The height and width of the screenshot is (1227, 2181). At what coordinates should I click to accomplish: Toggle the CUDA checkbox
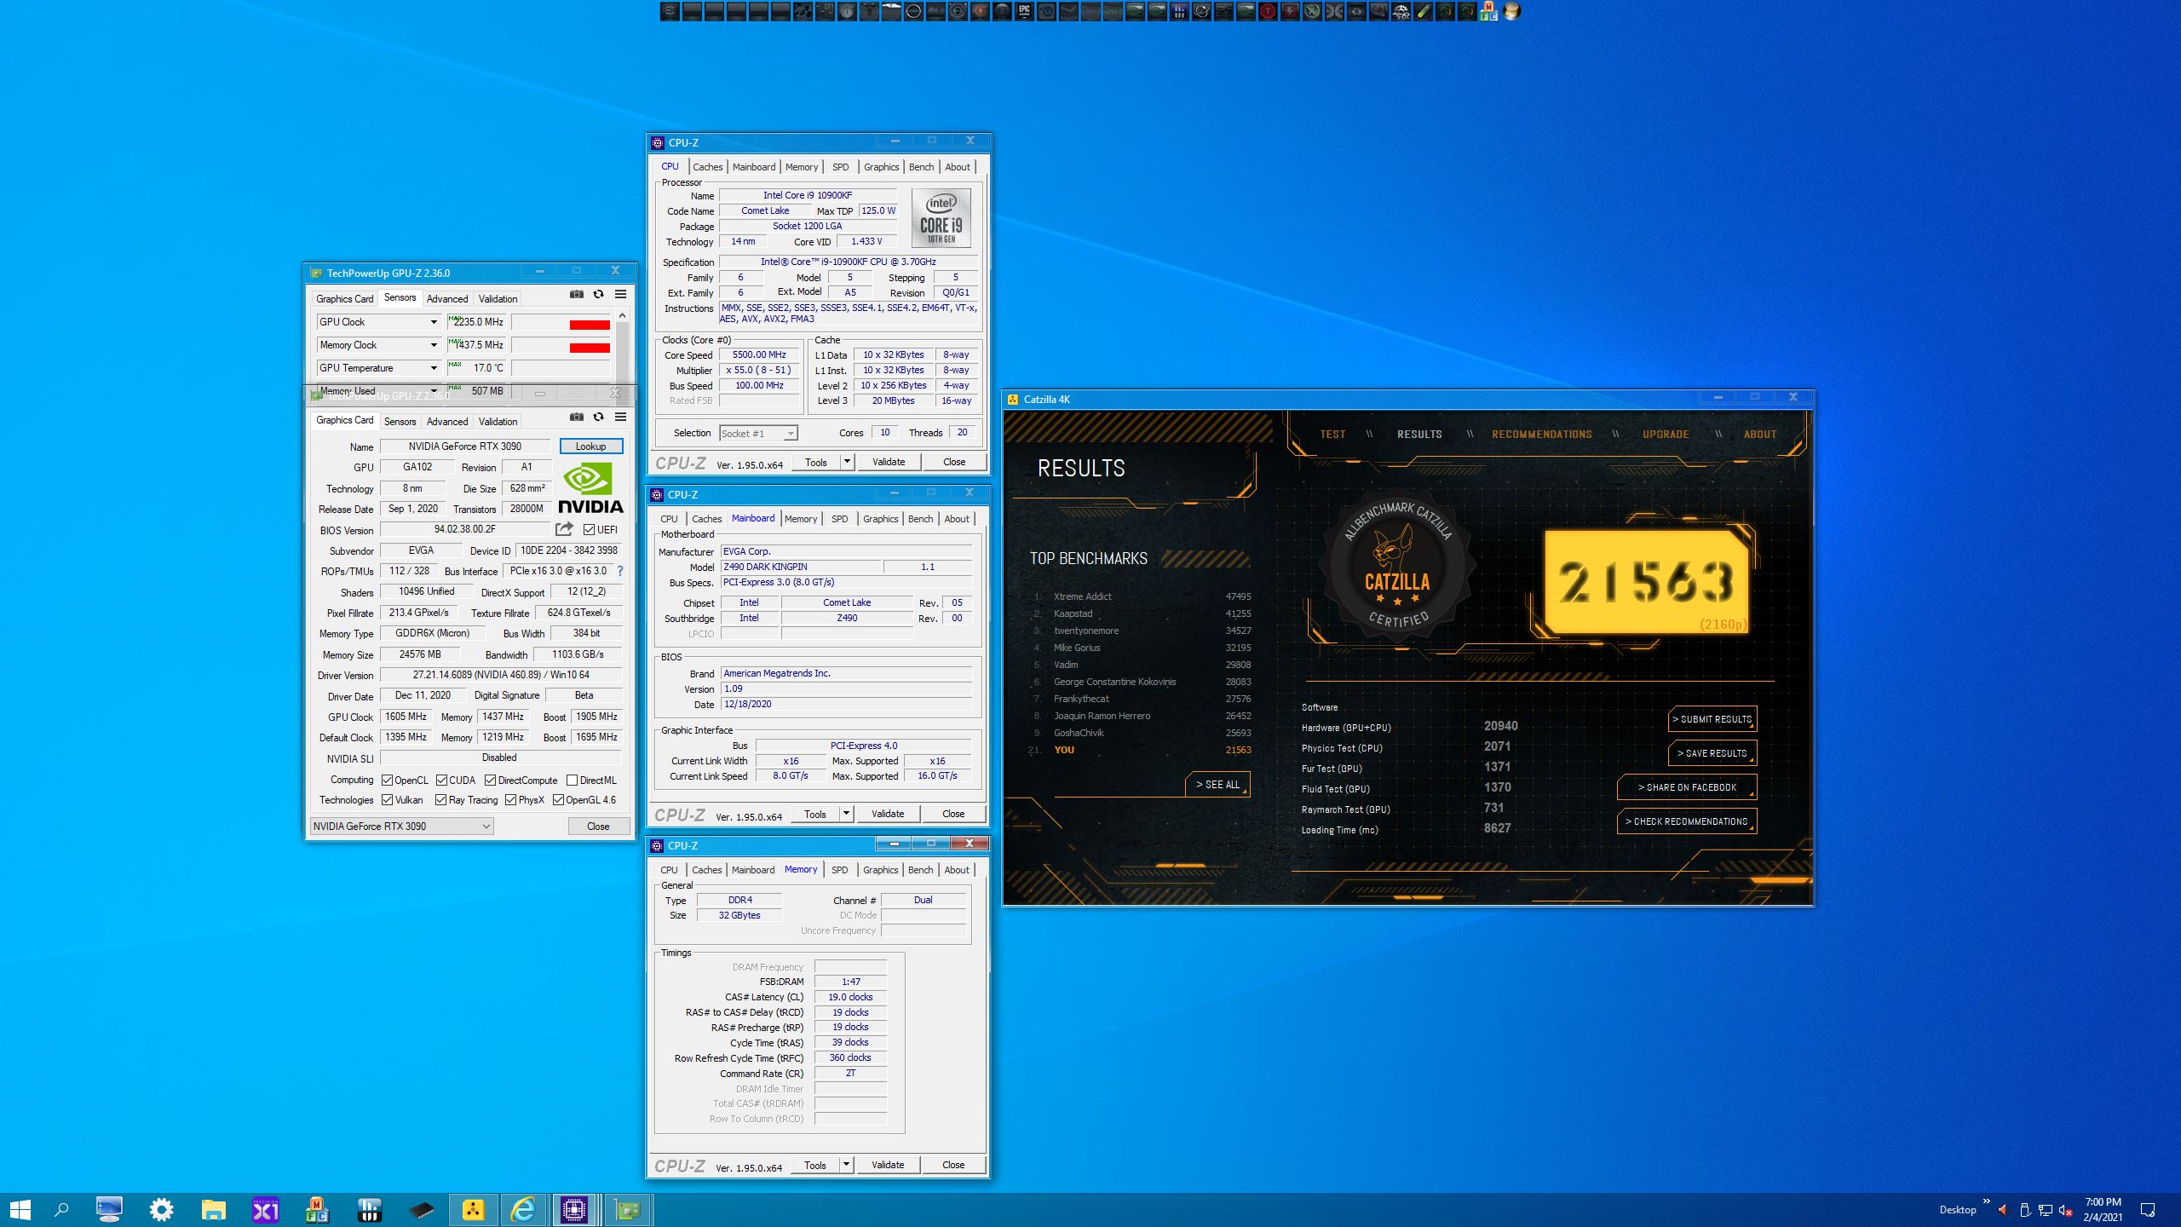(441, 780)
